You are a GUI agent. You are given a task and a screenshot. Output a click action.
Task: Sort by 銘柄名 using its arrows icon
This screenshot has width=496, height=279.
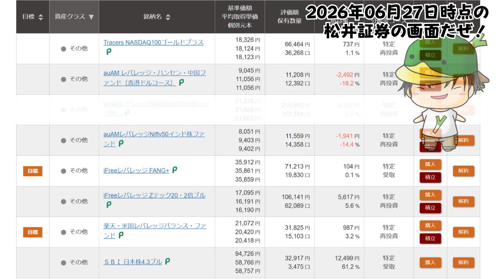[168, 17]
